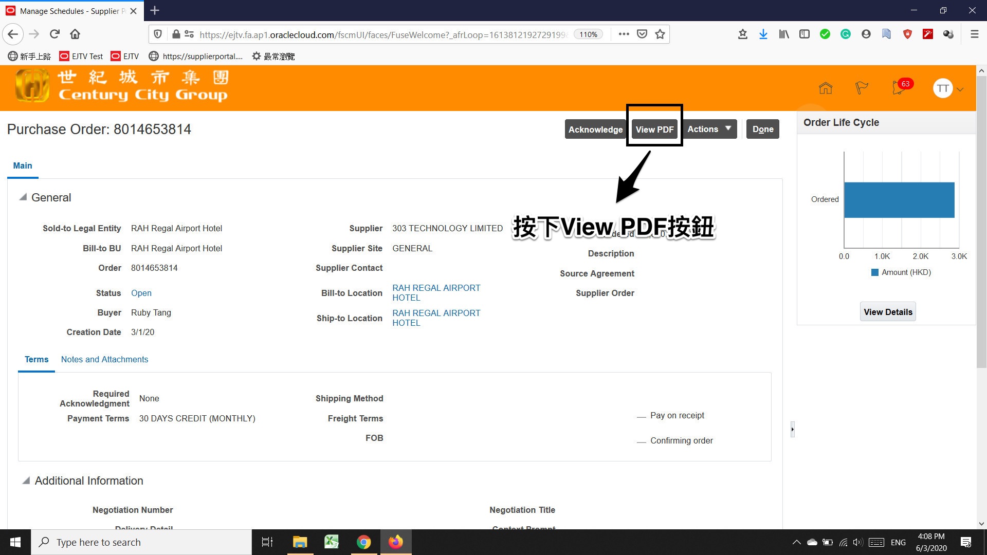
Task: Reload the page with the refresh icon
Action: (x=54, y=34)
